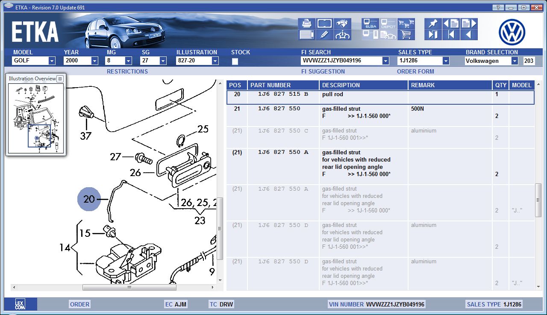Open the BRAND SELECTION dropdown
This screenshot has height=315, width=547.
click(x=515, y=61)
